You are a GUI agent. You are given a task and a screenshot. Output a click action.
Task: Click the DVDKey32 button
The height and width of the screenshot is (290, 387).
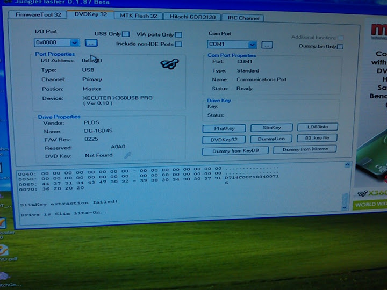click(x=224, y=140)
